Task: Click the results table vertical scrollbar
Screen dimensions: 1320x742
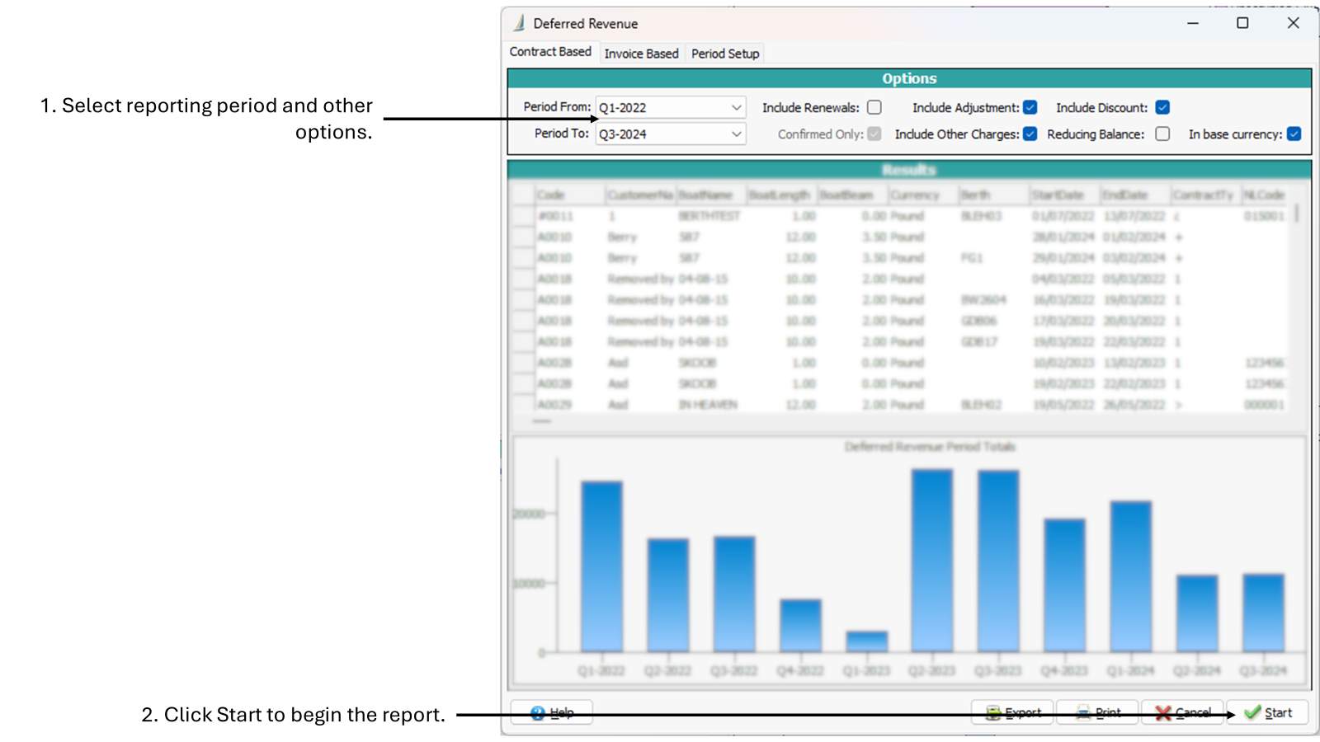Action: tap(1297, 214)
